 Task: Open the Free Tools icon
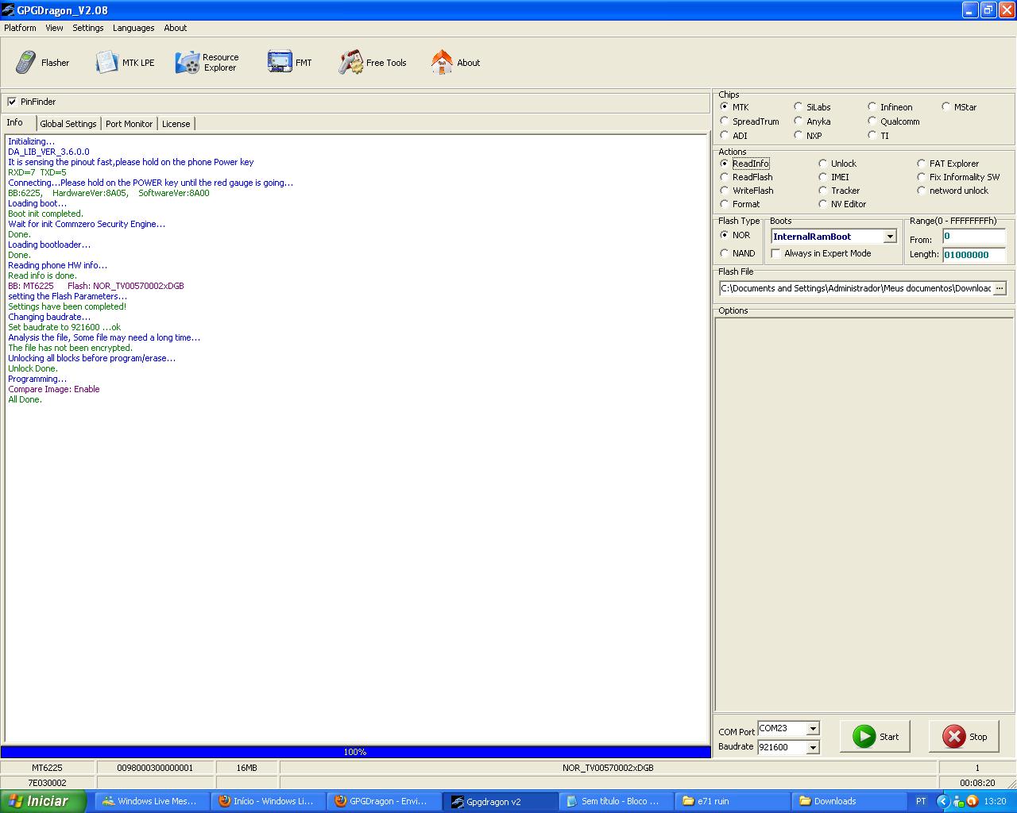point(350,62)
